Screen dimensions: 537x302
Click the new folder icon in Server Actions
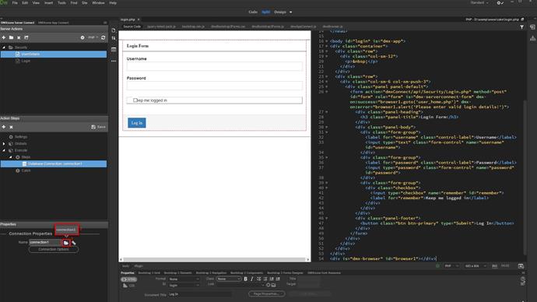(x=12, y=37)
